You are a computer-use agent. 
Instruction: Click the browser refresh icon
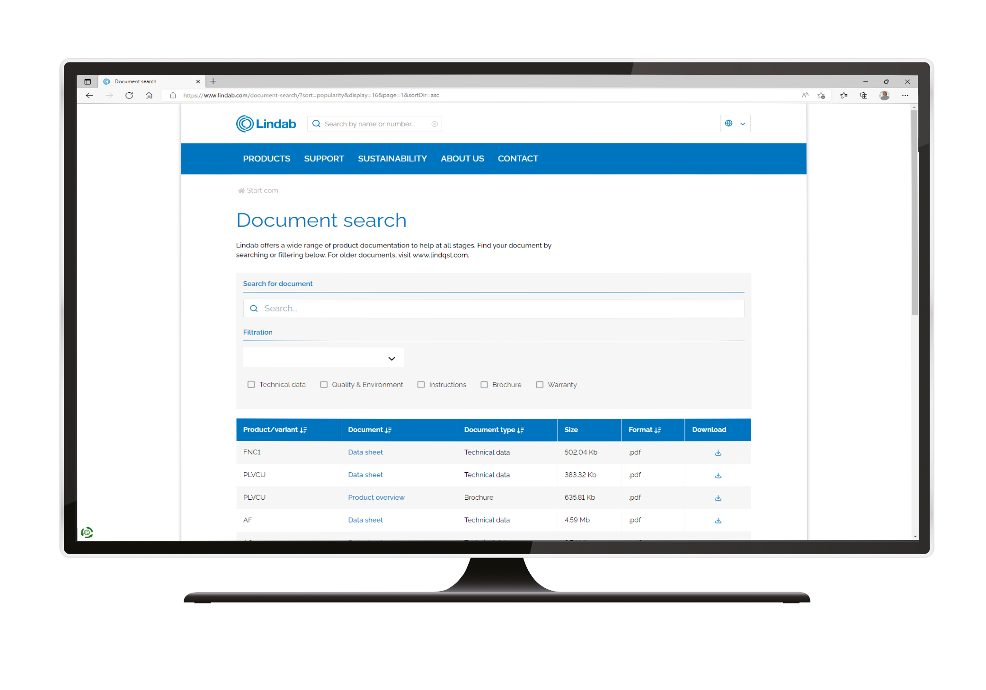129,96
